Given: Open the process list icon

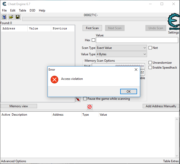Looking at the screenshot, I should click(x=4, y=17).
